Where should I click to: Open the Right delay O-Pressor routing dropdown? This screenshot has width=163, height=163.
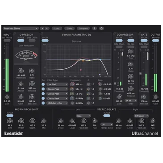coord(141,116)
